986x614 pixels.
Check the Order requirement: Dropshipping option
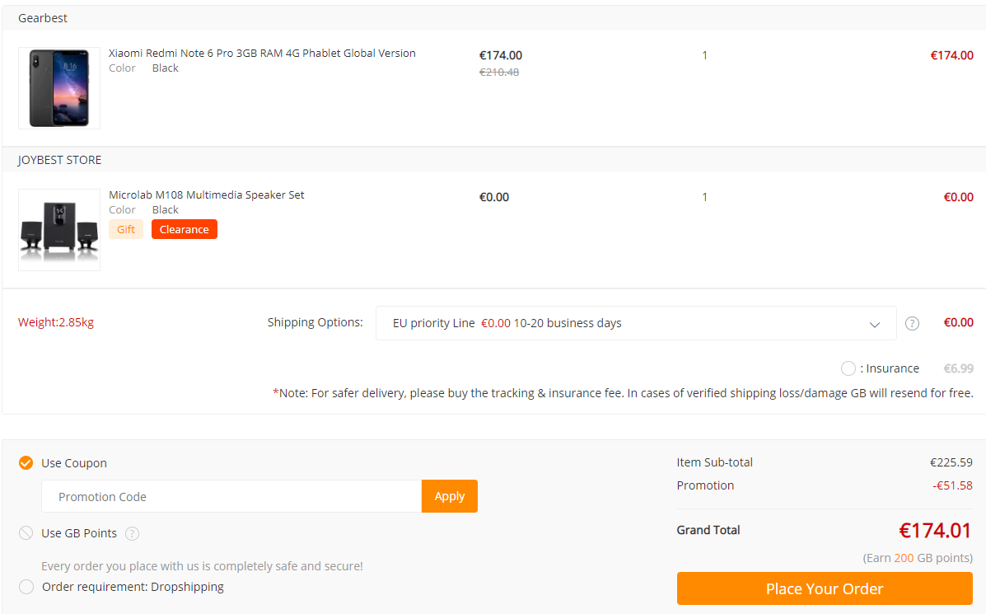[x=26, y=587]
